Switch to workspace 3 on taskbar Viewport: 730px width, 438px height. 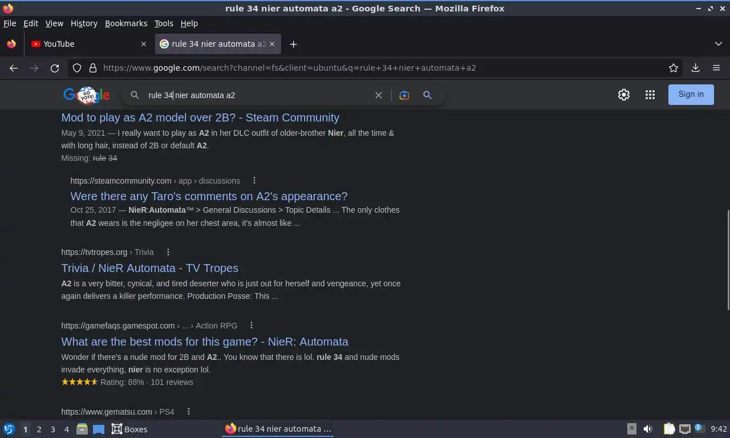[x=53, y=429]
